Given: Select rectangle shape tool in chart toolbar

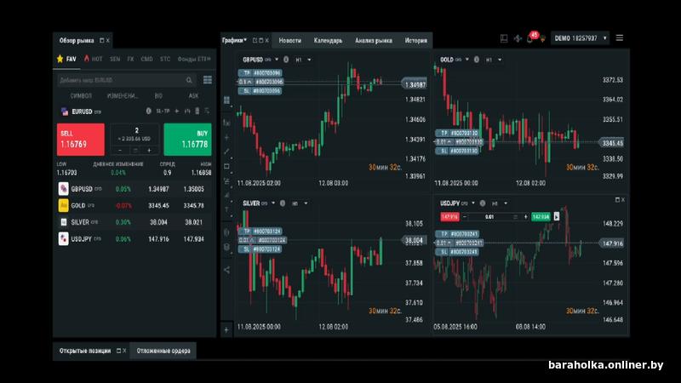Looking at the screenshot, I should [226, 166].
